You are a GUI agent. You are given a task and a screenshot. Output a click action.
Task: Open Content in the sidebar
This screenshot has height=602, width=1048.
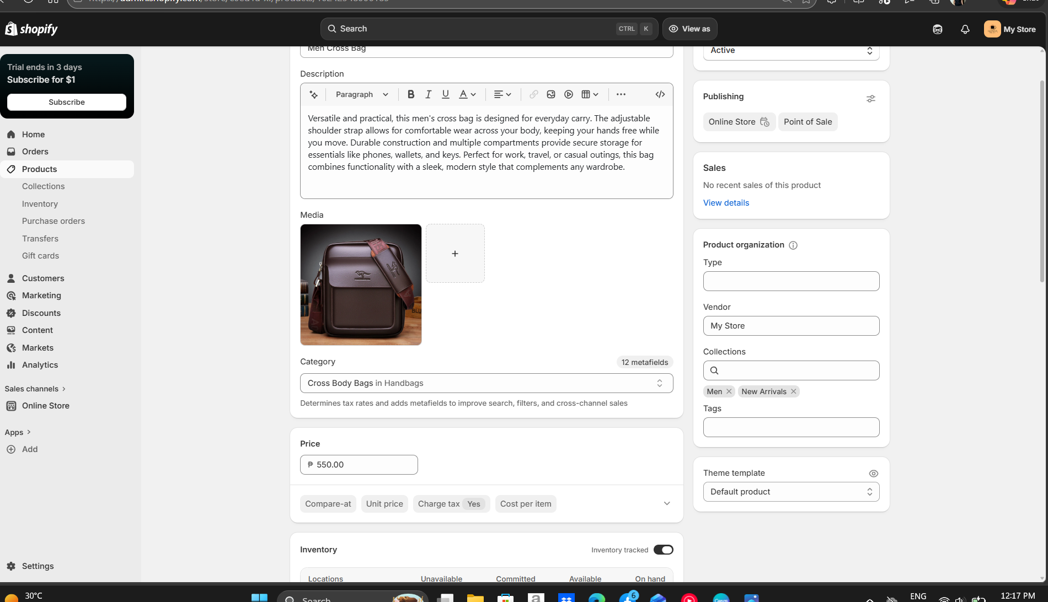pyautogui.click(x=67, y=330)
